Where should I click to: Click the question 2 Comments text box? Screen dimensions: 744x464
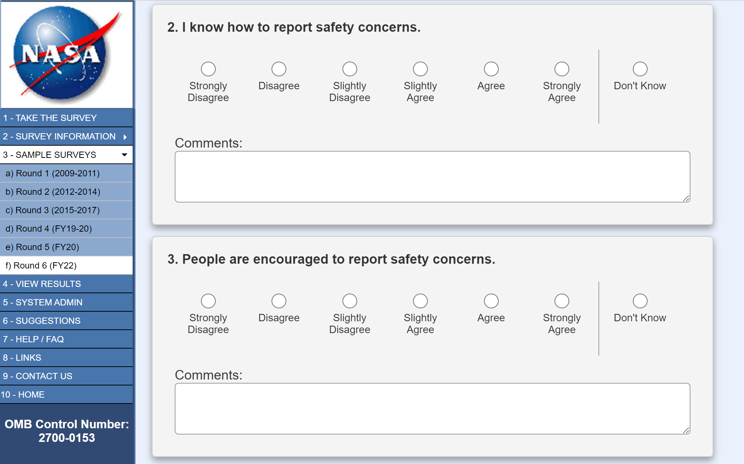coord(432,177)
